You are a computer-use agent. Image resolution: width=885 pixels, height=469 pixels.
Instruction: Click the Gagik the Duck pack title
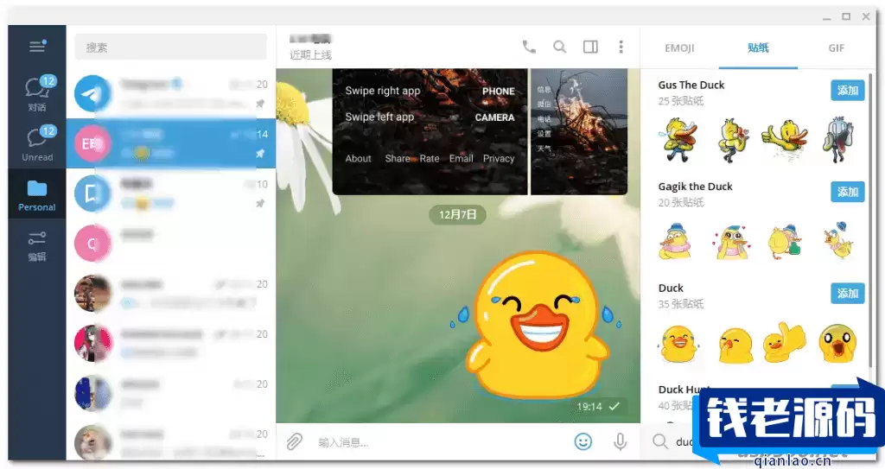point(695,187)
